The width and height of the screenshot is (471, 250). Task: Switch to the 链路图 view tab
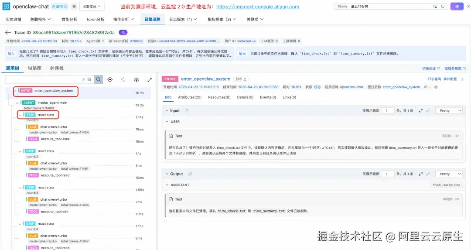tap(34, 68)
